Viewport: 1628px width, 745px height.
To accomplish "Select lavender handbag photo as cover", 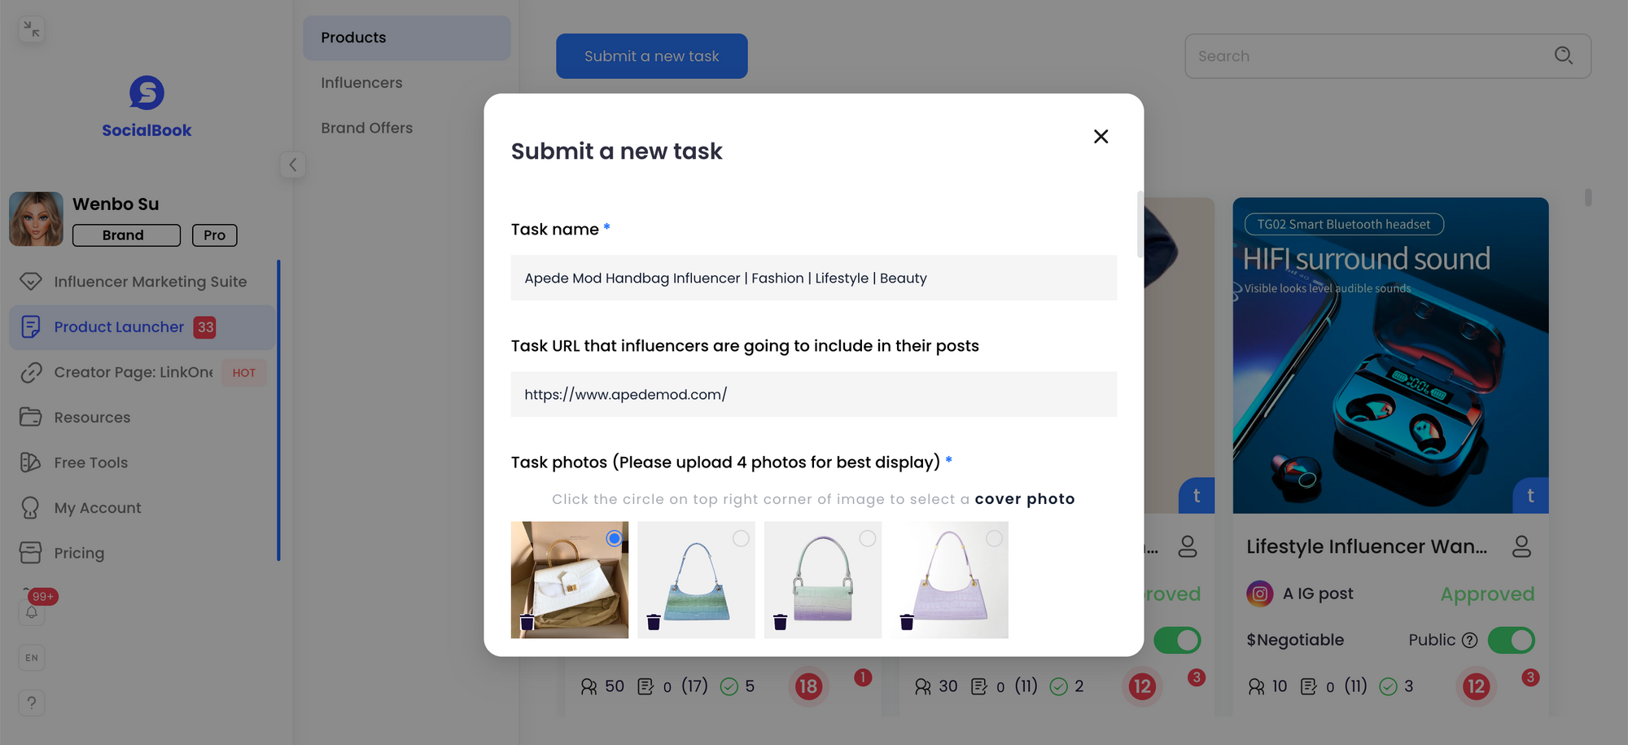I will point(994,538).
